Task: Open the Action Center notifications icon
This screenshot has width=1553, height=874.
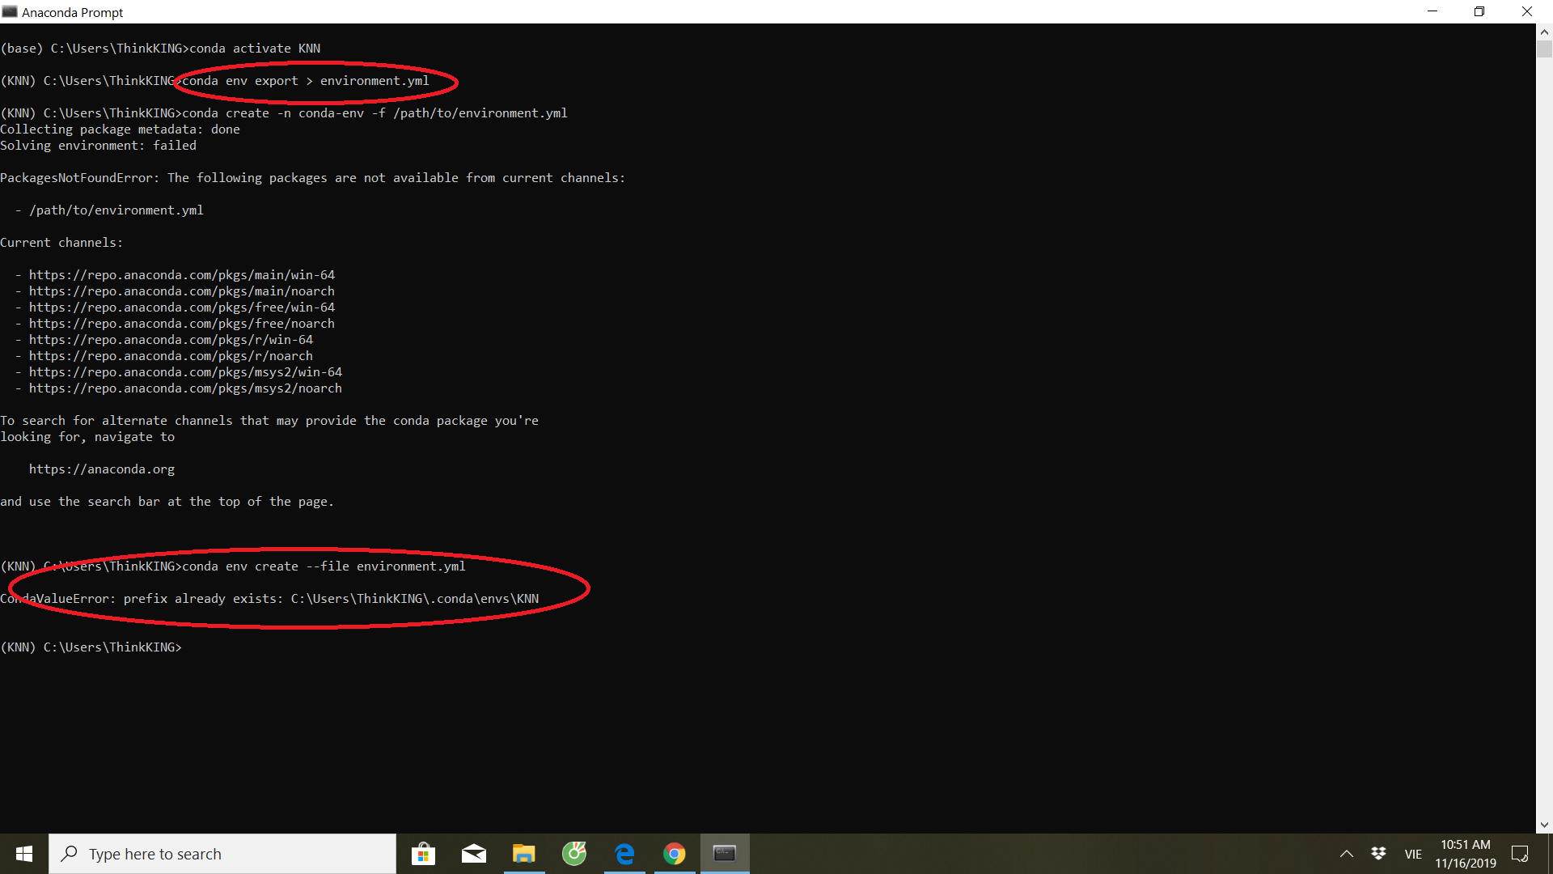Action: point(1520,854)
